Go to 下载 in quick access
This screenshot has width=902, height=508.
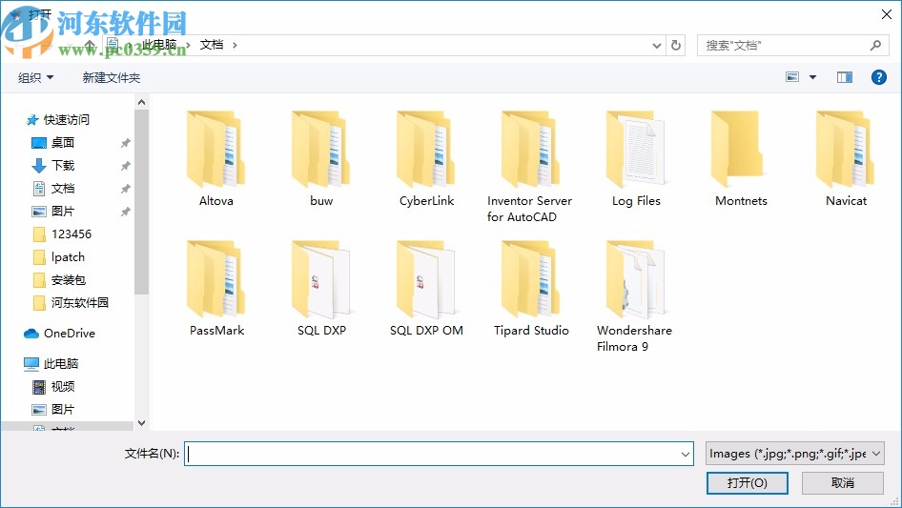coord(63,166)
